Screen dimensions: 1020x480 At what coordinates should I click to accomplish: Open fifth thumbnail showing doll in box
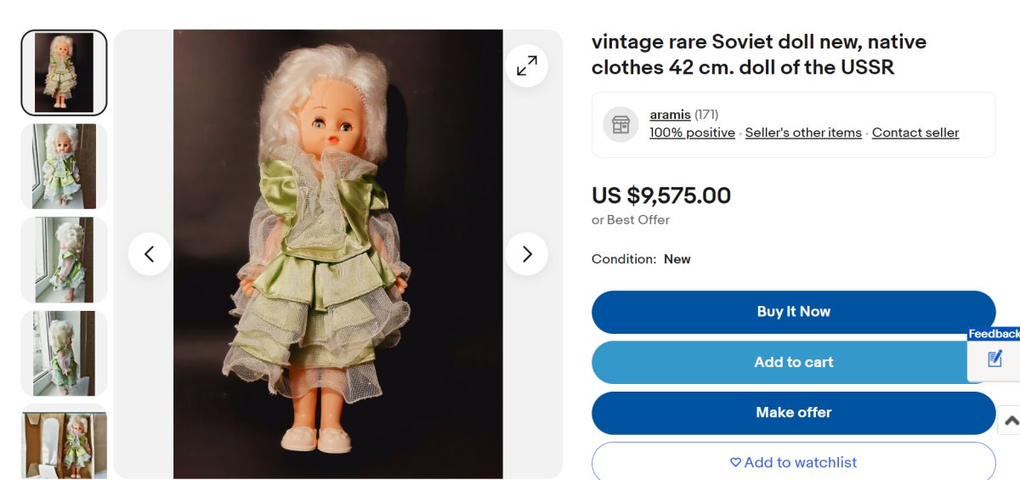tap(64, 442)
